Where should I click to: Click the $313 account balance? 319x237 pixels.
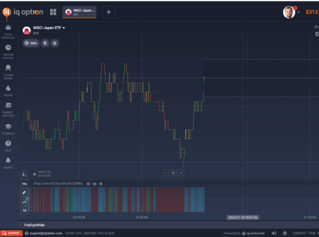[312, 12]
